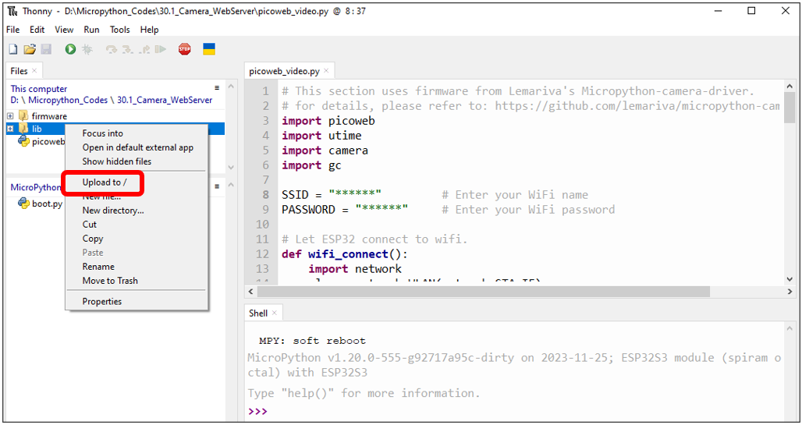Click the editor horizontal scrollbar thumb

(484, 292)
